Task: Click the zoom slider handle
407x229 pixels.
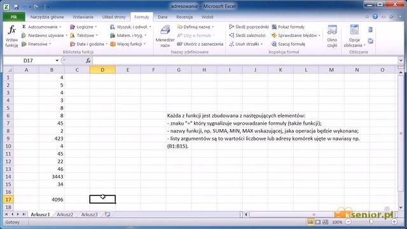Action: click(x=371, y=222)
